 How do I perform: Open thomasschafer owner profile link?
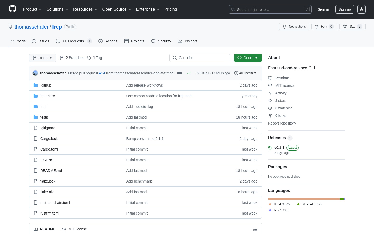pos(31,27)
